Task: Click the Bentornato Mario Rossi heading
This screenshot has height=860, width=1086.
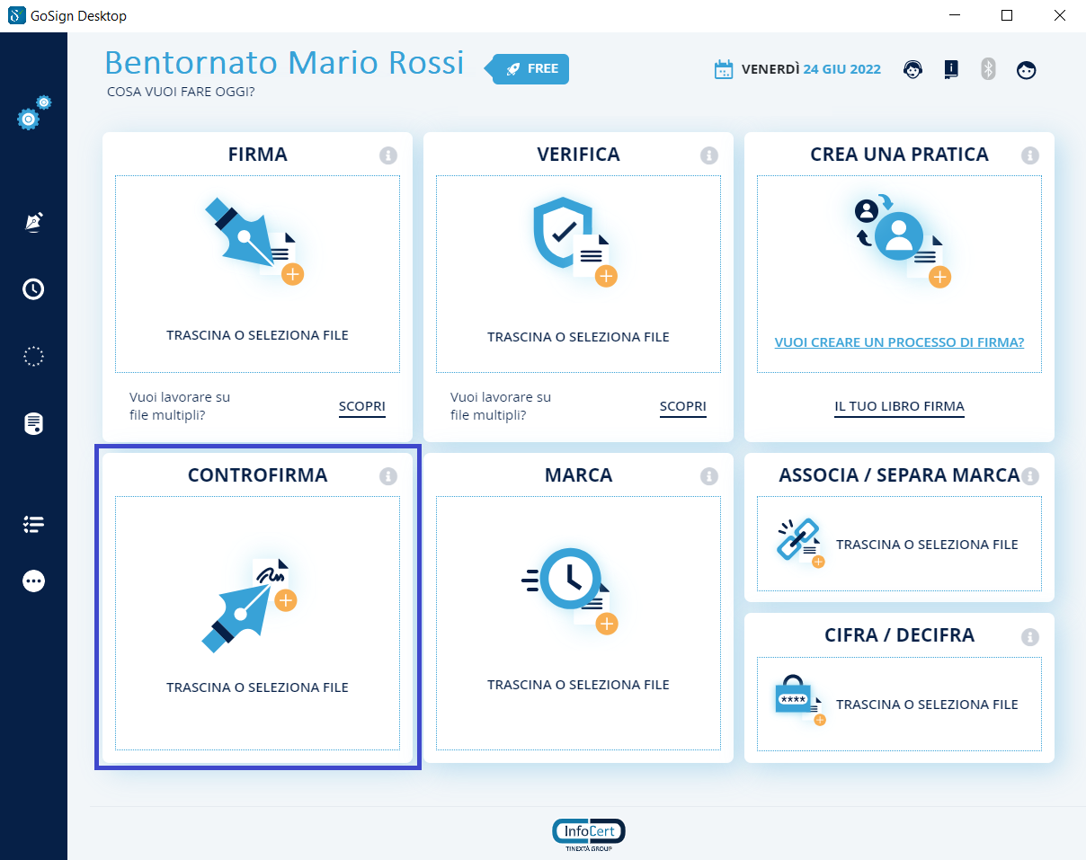Action: (284, 63)
